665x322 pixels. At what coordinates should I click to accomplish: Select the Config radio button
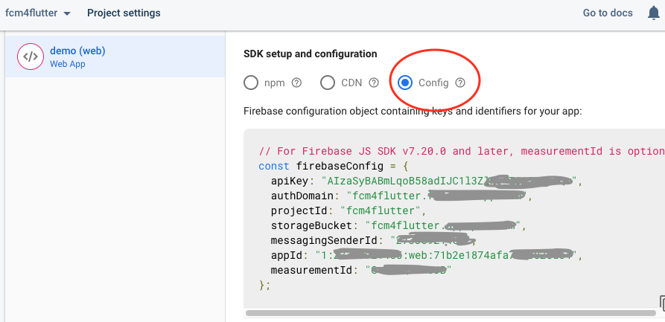coord(404,83)
